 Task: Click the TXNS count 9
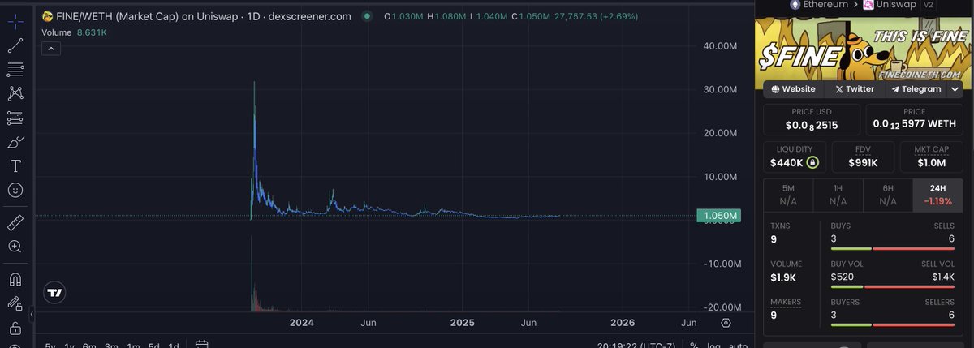[774, 239]
